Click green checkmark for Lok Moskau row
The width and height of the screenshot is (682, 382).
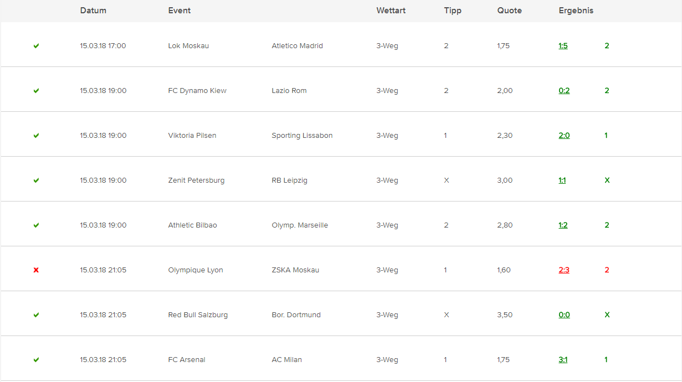point(36,46)
